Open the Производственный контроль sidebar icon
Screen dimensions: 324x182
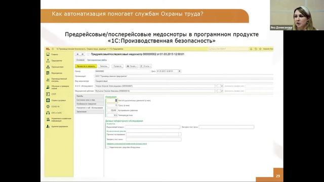point(48,80)
